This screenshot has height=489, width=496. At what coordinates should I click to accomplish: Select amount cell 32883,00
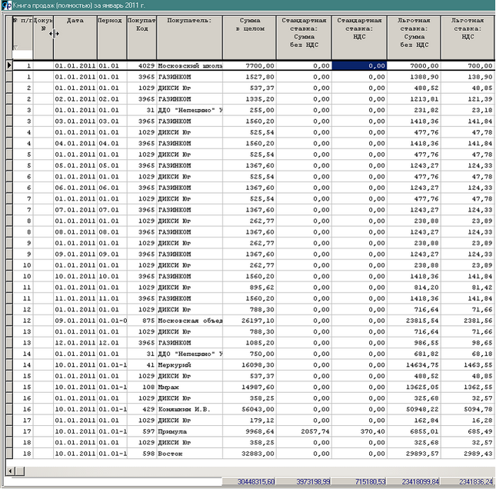pyautogui.click(x=249, y=454)
